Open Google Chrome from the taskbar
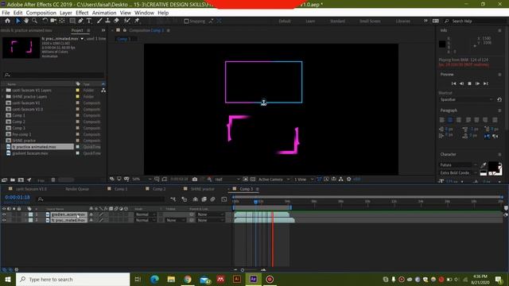 pos(188,279)
